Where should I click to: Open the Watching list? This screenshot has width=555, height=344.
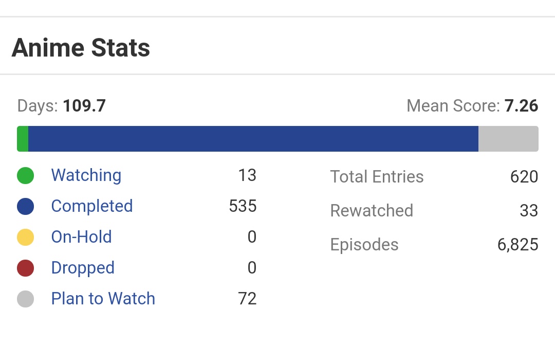coord(86,175)
